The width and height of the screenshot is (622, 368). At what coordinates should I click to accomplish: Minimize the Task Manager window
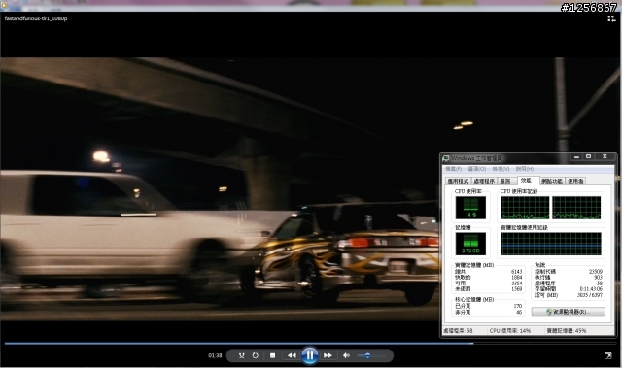(x=576, y=157)
